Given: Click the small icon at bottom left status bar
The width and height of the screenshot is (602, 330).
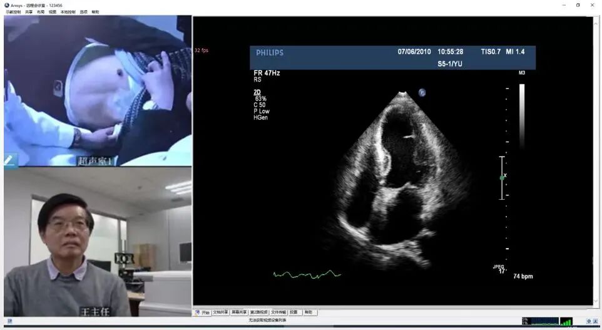Looking at the screenshot, I should (10, 321).
